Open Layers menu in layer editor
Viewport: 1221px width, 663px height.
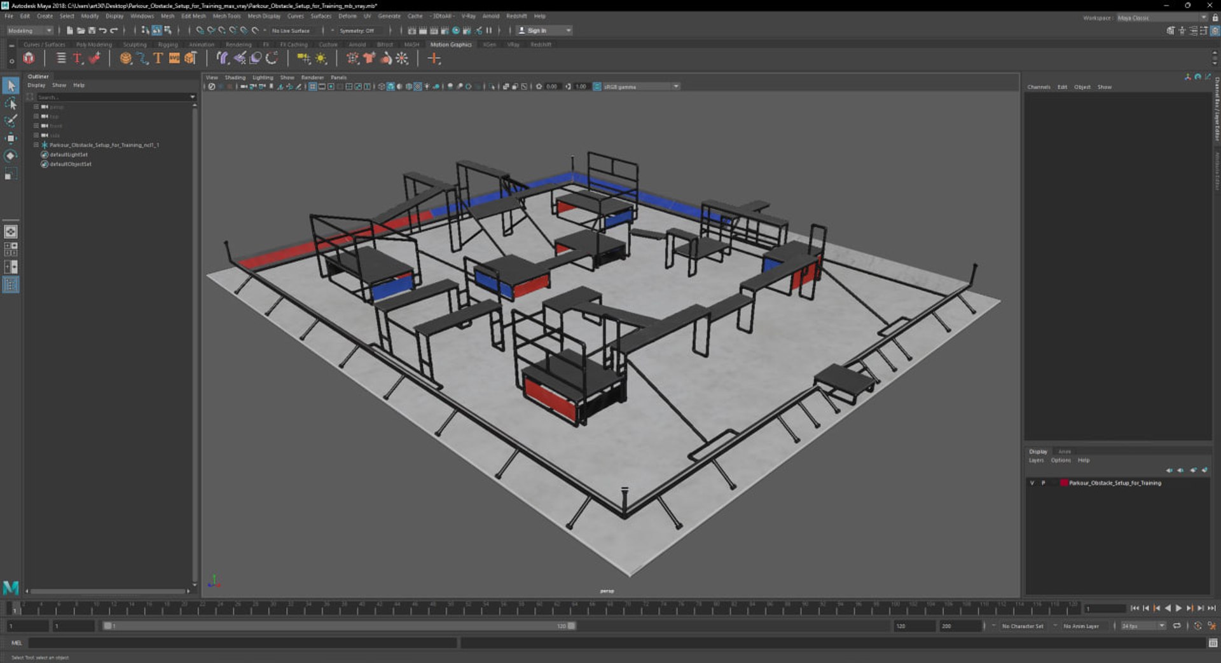pyautogui.click(x=1036, y=460)
